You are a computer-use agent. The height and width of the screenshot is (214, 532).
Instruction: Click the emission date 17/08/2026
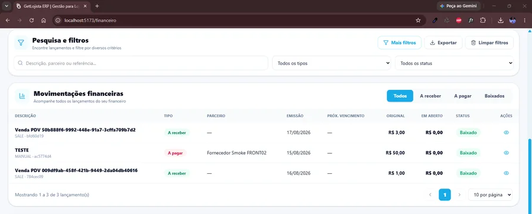coord(299,132)
